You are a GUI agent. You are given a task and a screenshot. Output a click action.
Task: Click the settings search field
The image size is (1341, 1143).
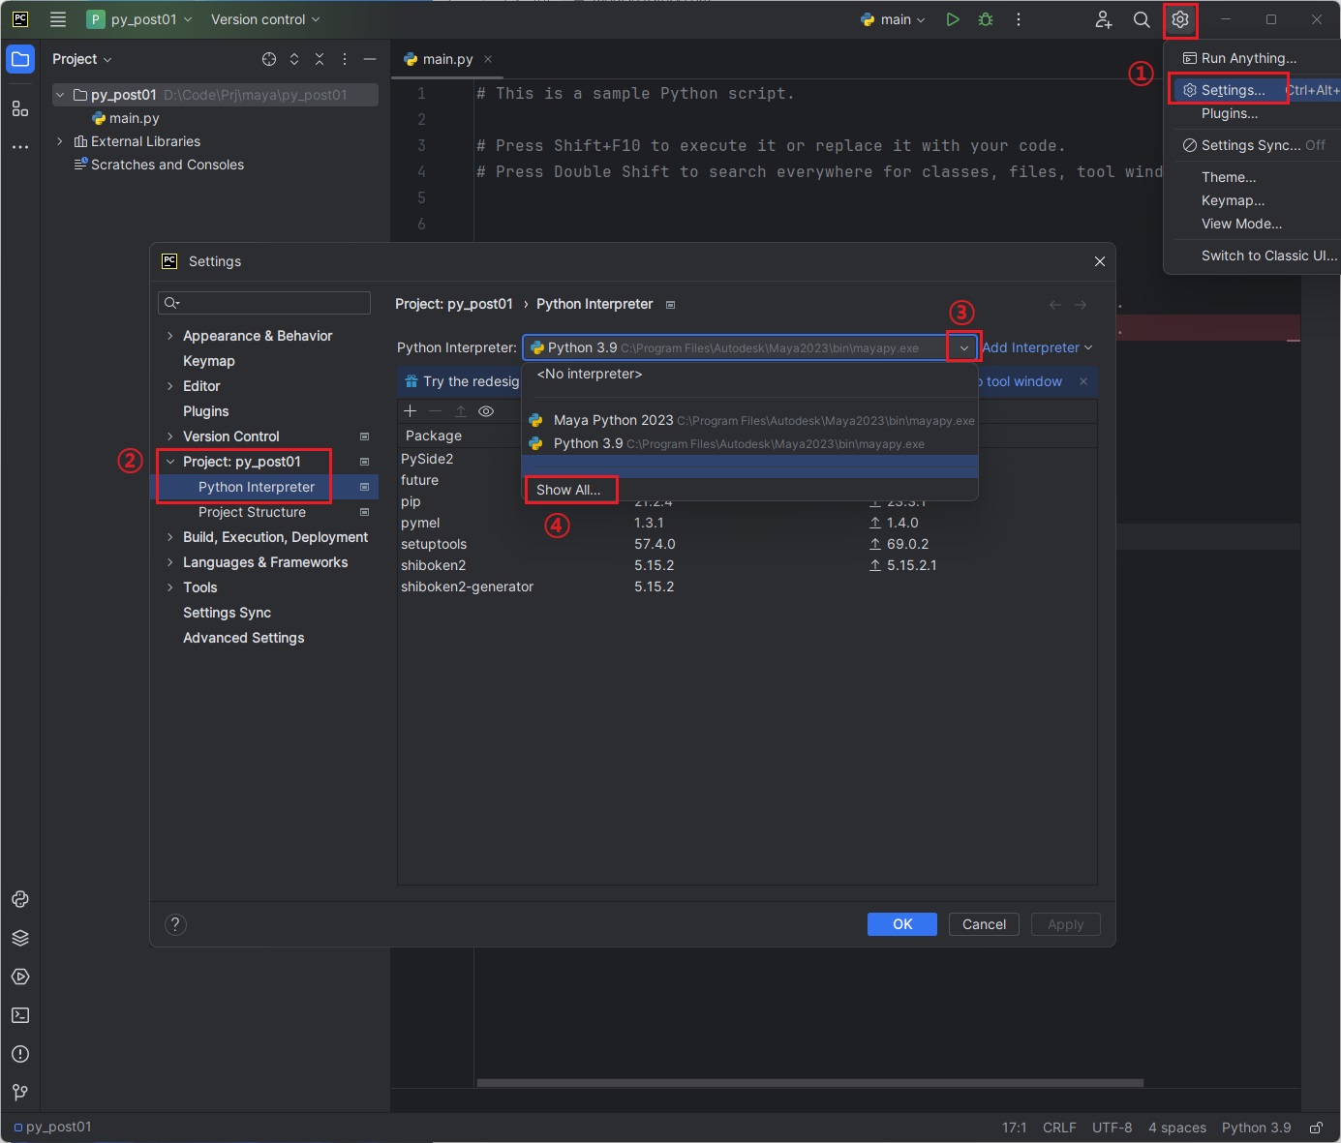[264, 303]
